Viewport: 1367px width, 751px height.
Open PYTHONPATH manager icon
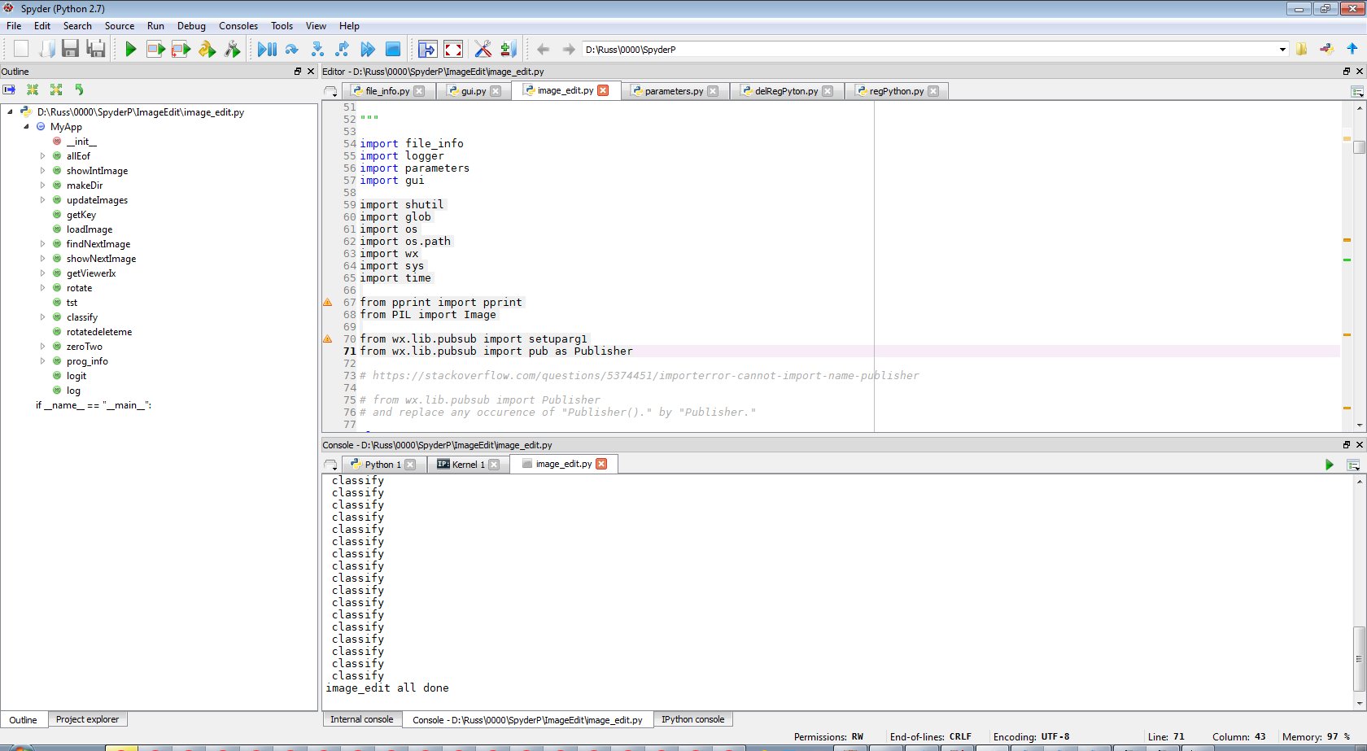pos(509,49)
